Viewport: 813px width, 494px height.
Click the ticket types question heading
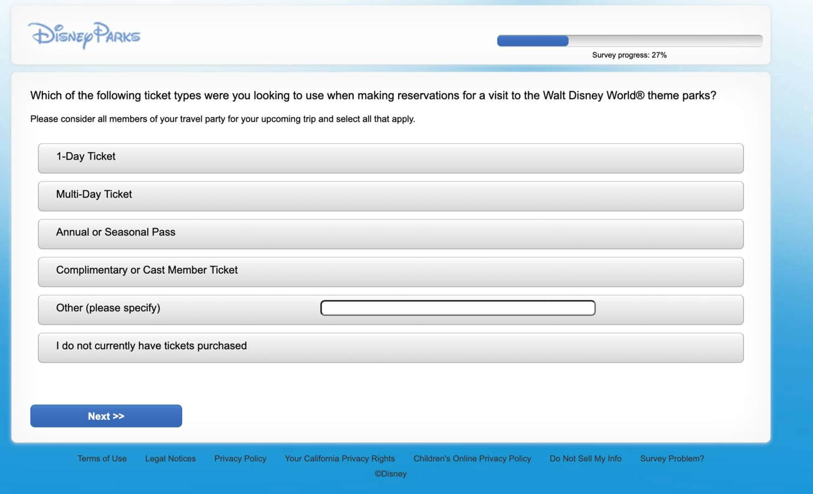pyautogui.click(x=373, y=96)
